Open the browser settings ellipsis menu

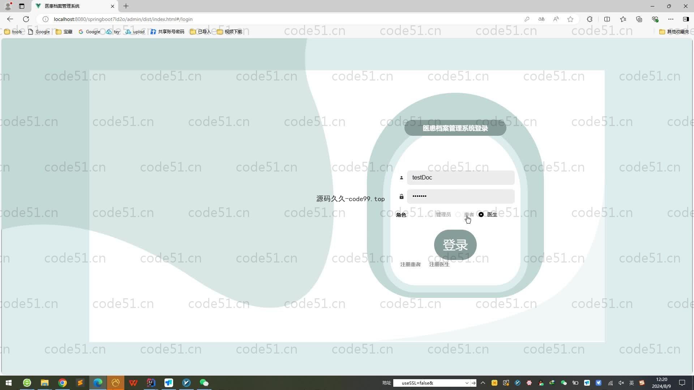coord(671,19)
